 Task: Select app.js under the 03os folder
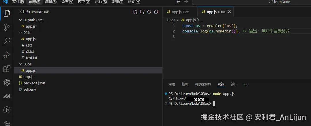(x=88, y=70)
